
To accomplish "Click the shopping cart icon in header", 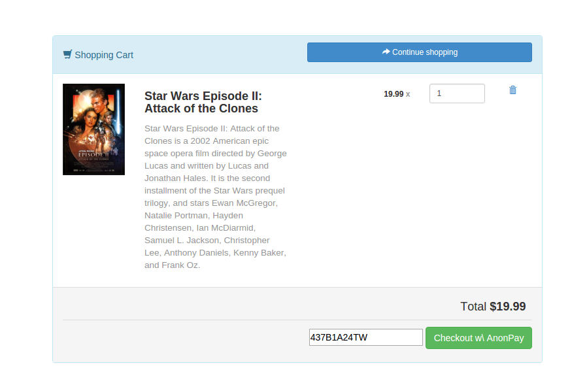I will (67, 55).
